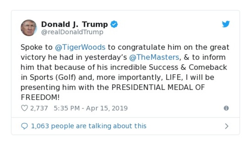
Task: Click the blue verified badge
Action: (114, 24)
